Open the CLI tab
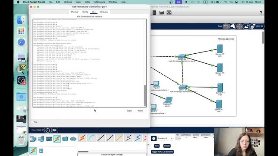278x156 pixels. coord(94,12)
